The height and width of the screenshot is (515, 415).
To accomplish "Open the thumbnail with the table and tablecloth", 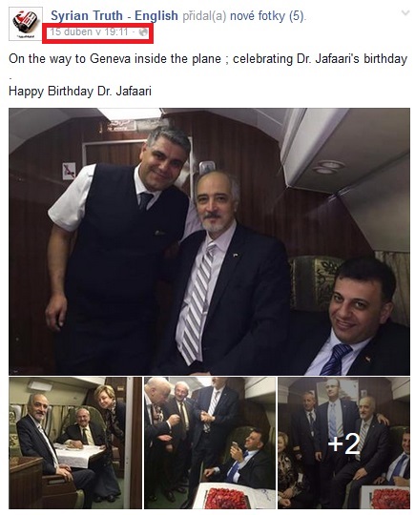I will click(x=75, y=443).
